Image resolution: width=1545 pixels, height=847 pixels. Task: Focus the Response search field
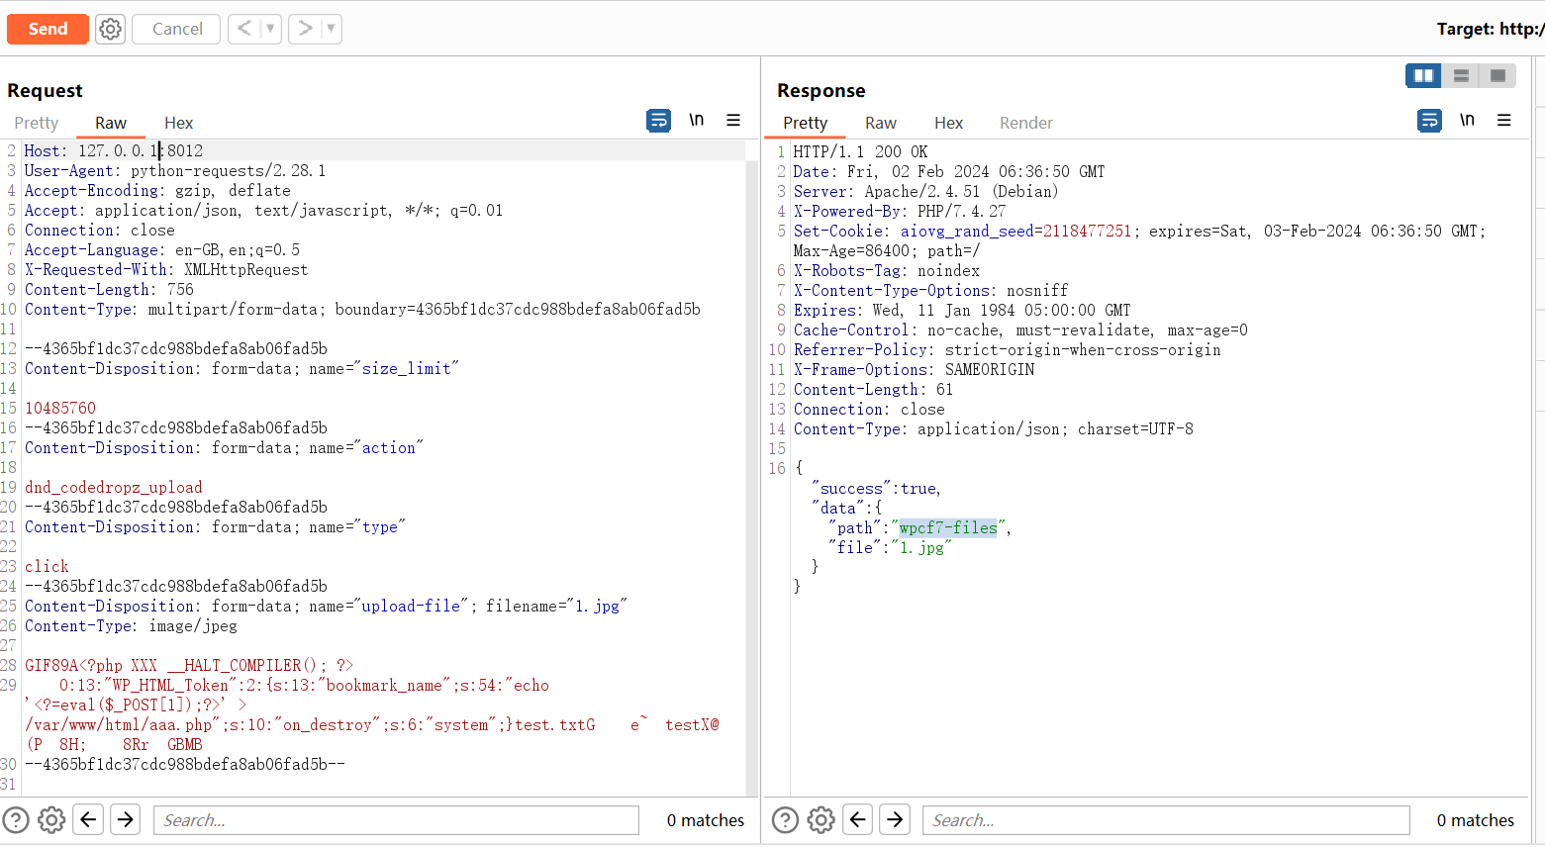coord(1166,820)
